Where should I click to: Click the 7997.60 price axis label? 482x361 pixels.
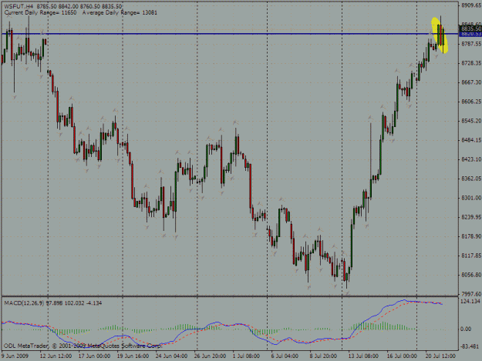coord(471,294)
